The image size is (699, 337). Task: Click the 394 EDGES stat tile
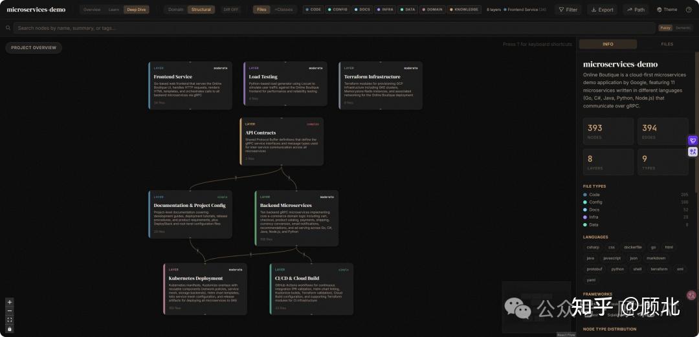pyautogui.click(x=663, y=131)
